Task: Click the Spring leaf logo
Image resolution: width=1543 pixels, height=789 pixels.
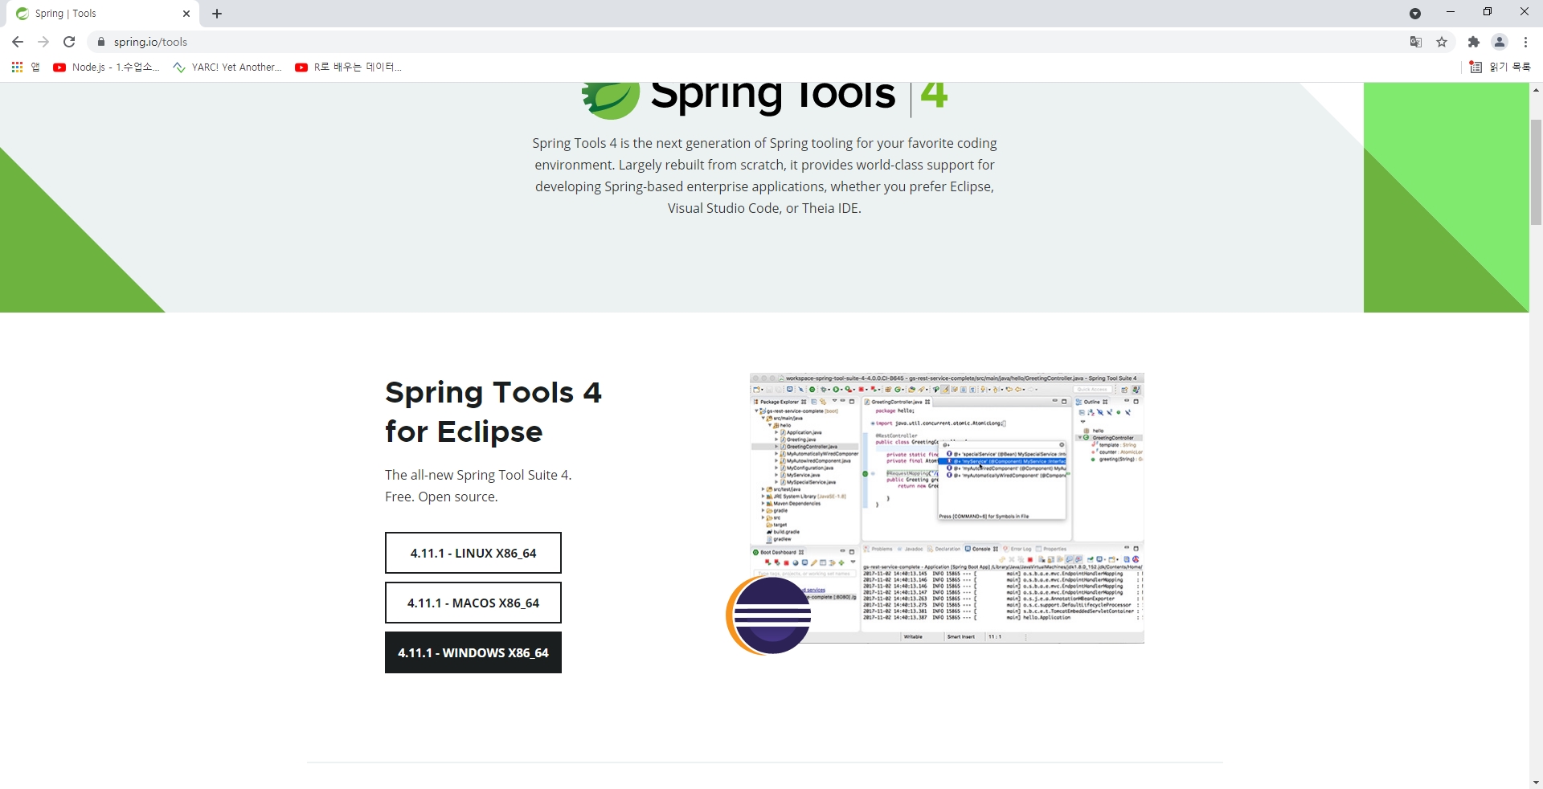Action: (x=610, y=100)
